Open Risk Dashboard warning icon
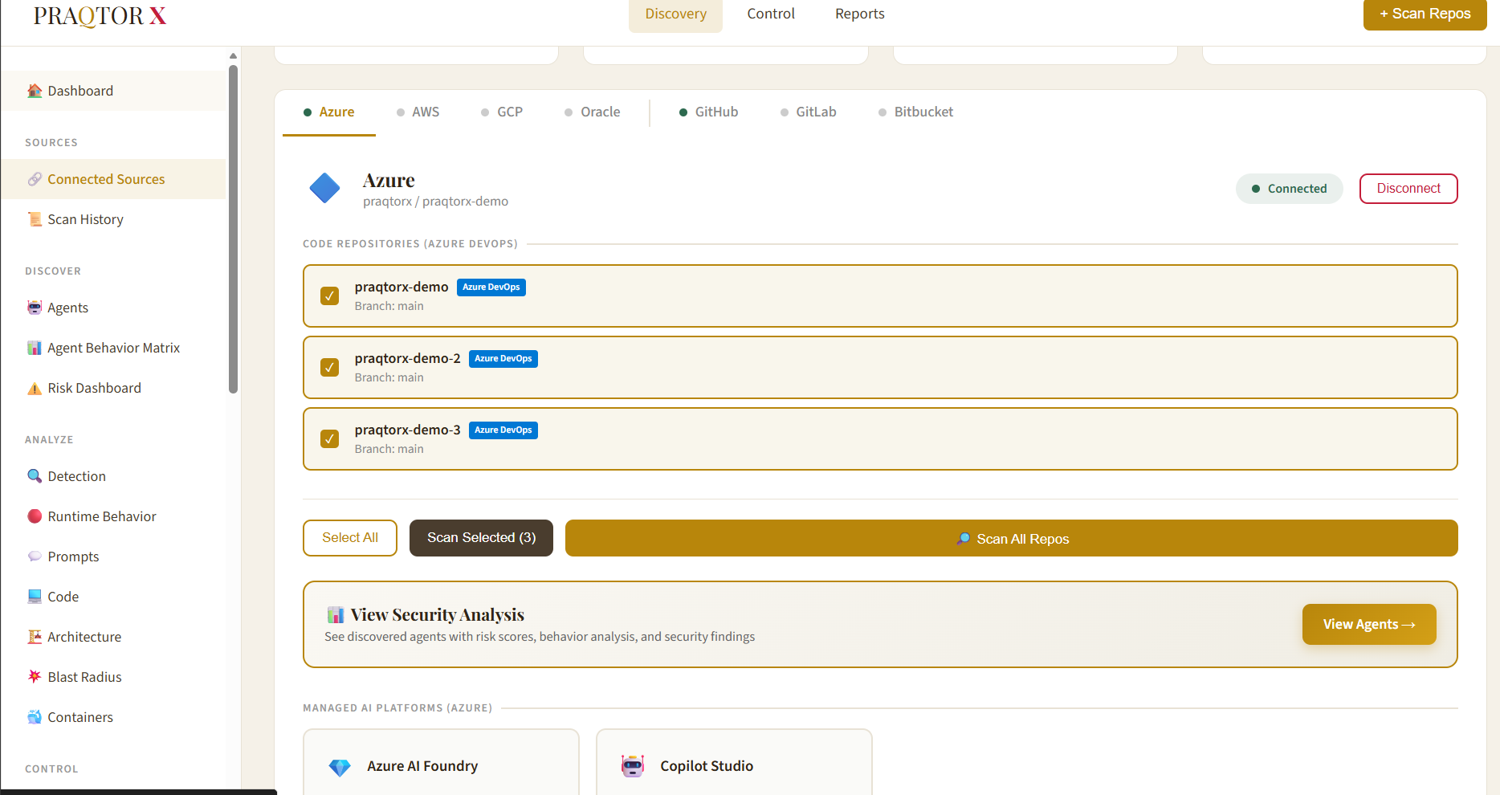Viewport: 1500px width, 795px height. [35, 389]
